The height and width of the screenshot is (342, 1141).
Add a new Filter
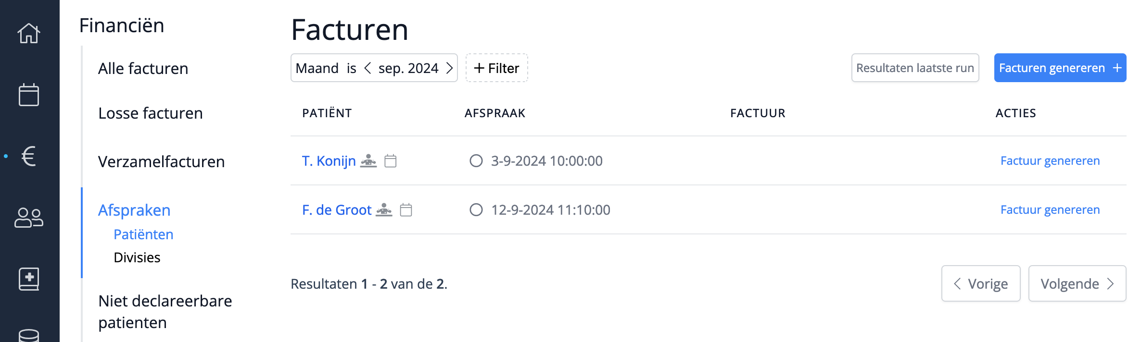(x=496, y=68)
